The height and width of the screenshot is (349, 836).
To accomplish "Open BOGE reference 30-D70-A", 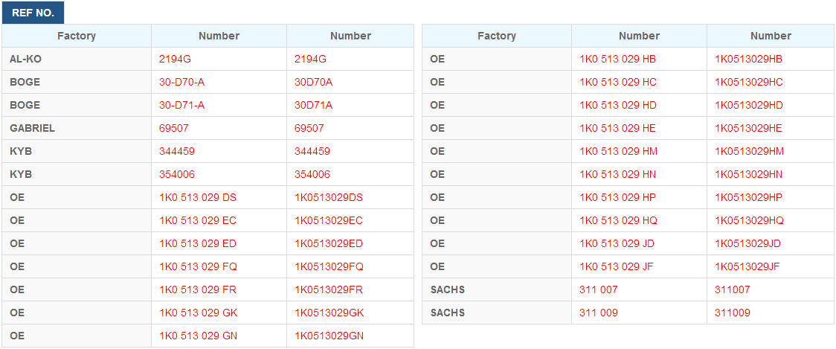I will (181, 82).
